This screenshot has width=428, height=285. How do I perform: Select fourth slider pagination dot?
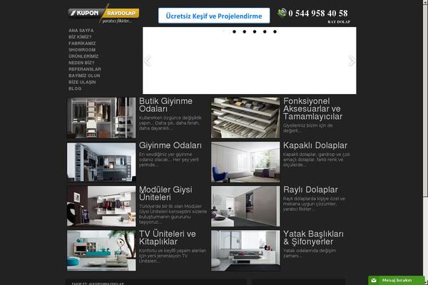click(255, 31)
